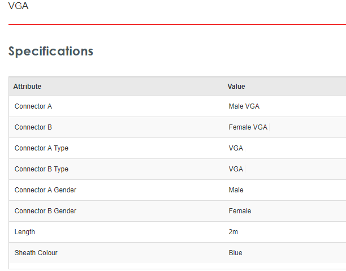Select the Male VGA value cell
346x271 pixels.
pos(244,106)
